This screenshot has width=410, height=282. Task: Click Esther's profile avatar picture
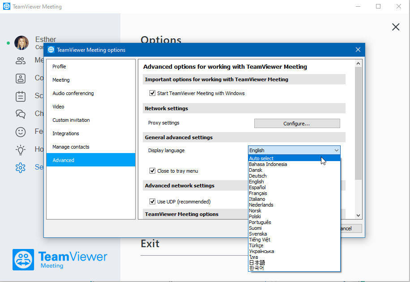(21, 43)
